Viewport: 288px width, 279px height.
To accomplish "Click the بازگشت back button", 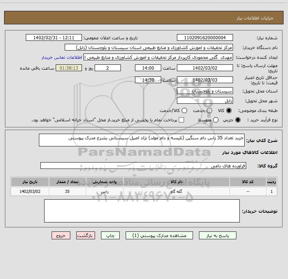I will 86,236.
